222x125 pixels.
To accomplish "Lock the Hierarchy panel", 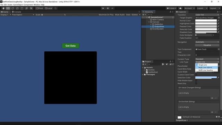I will coord(170,12).
